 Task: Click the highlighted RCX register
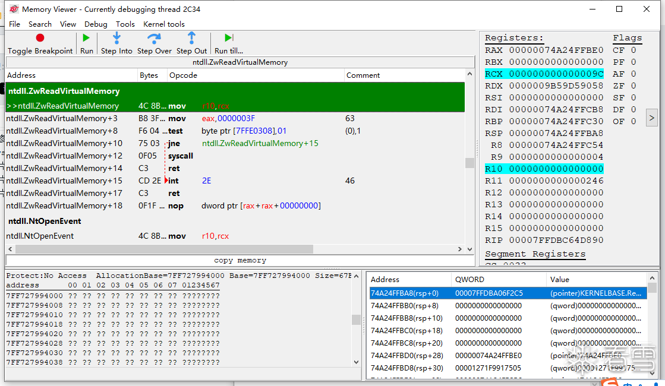[x=544, y=74]
